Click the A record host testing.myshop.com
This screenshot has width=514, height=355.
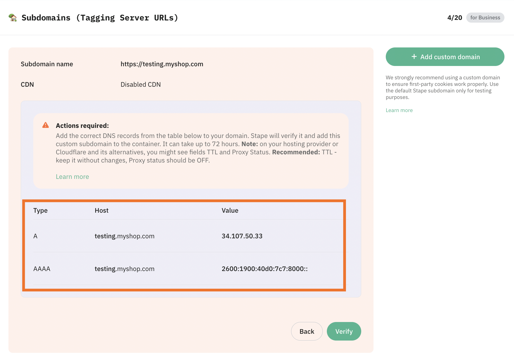[x=124, y=236]
